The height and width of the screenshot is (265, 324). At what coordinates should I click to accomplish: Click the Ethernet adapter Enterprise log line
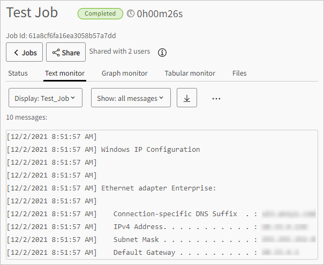158,188
